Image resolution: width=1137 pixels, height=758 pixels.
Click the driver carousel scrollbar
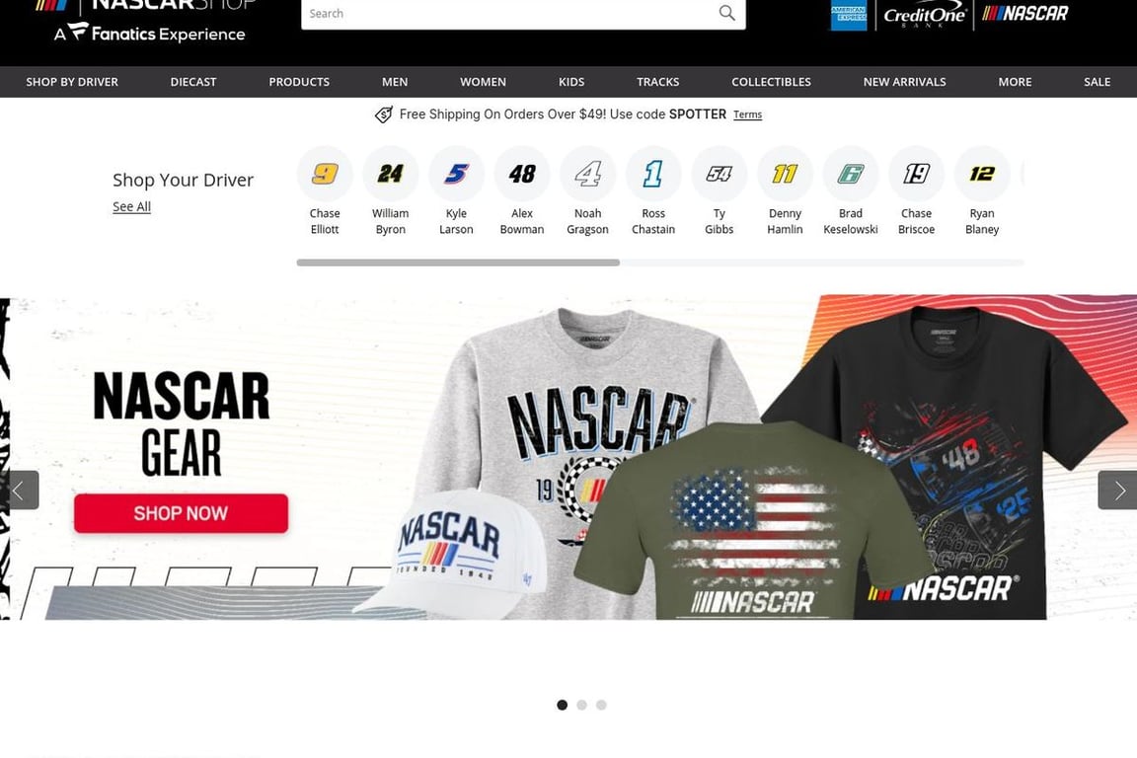click(x=458, y=263)
